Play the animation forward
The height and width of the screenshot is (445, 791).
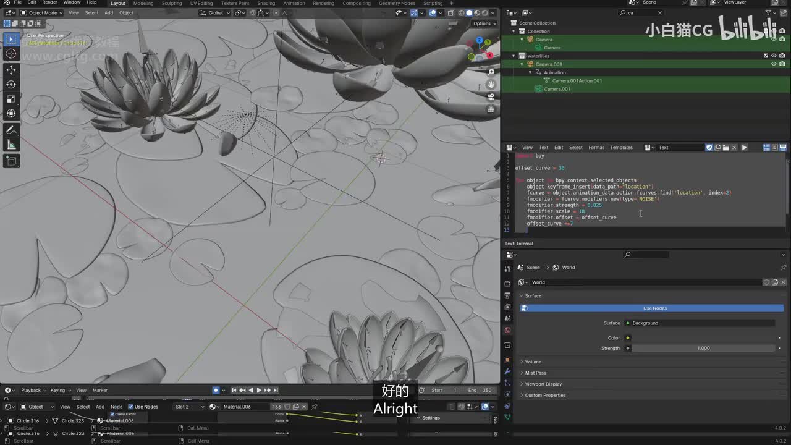point(258,390)
